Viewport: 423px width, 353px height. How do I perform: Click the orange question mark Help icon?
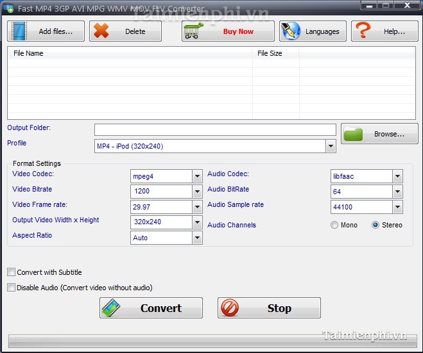[x=363, y=30]
